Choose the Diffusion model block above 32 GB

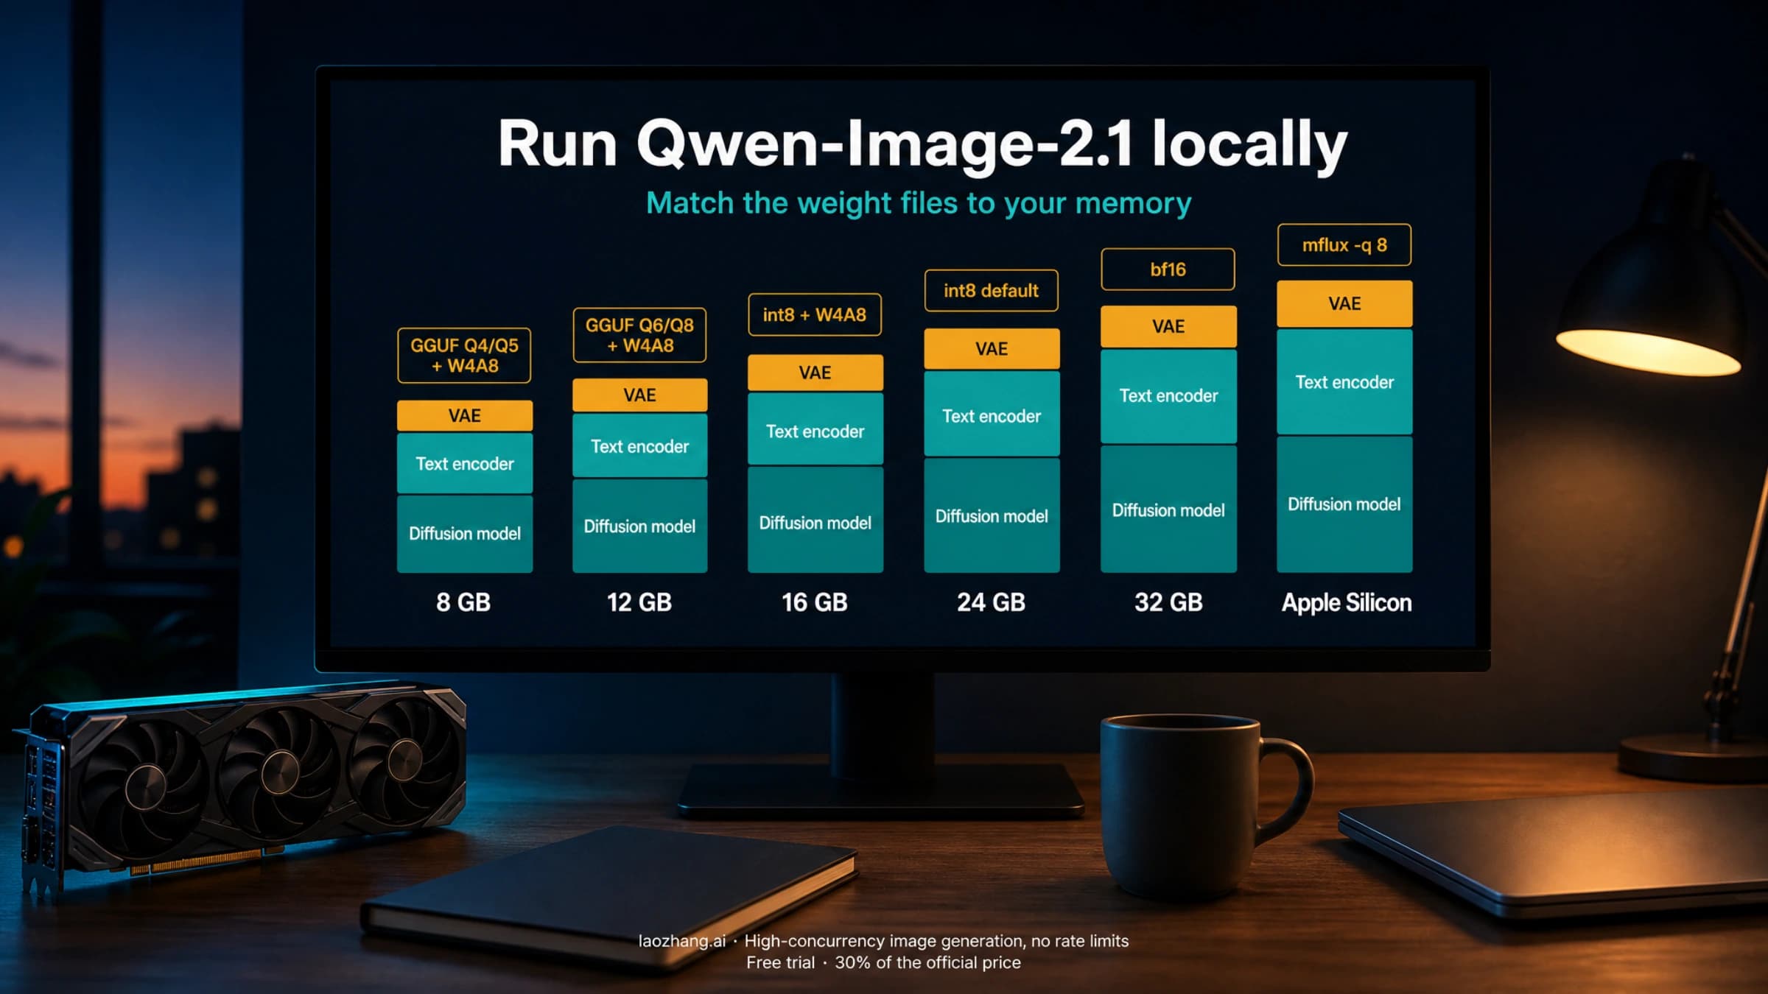click(1169, 510)
